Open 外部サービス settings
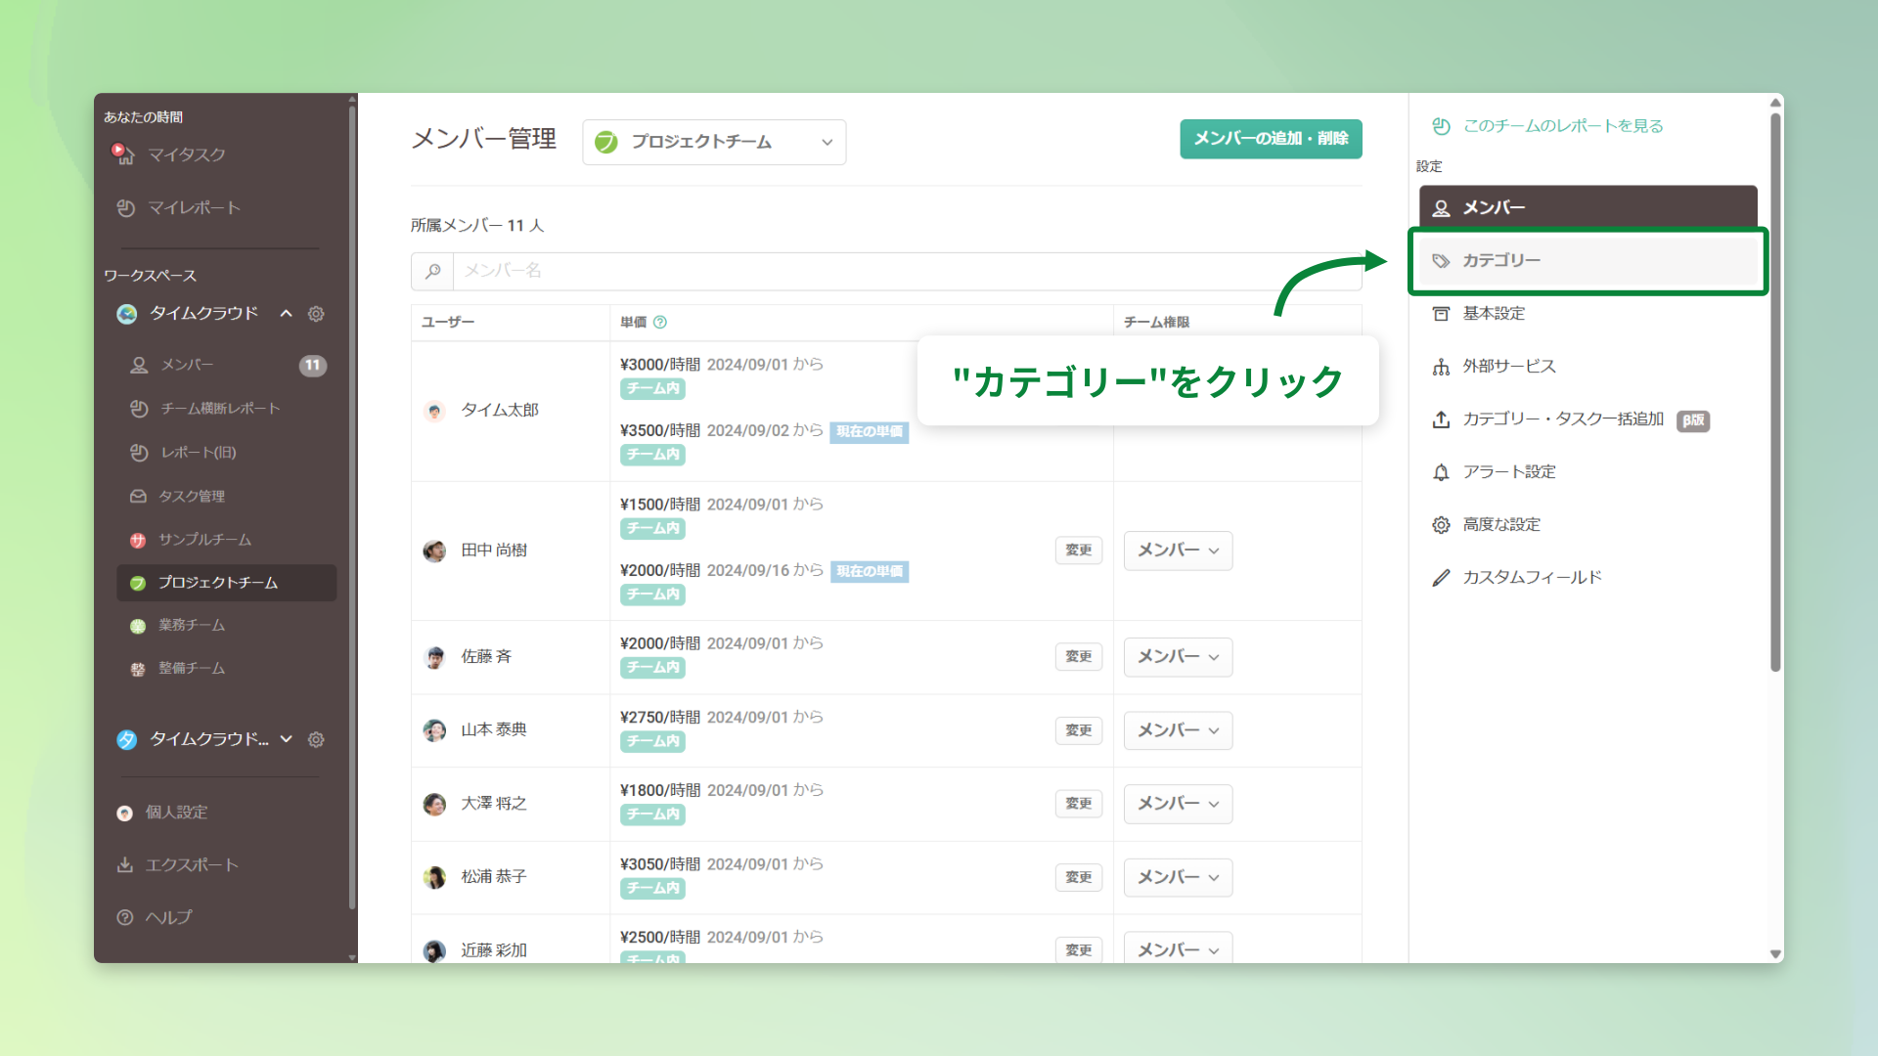The width and height of the screenshot is (1878, 1056). (x=1508, y=367)
